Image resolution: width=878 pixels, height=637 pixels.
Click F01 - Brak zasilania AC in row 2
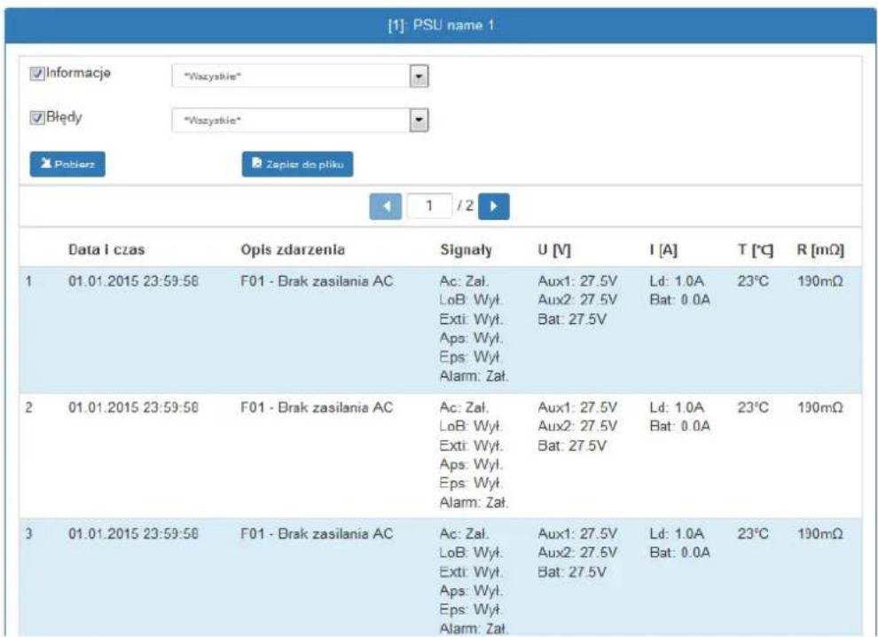point(317,407)
